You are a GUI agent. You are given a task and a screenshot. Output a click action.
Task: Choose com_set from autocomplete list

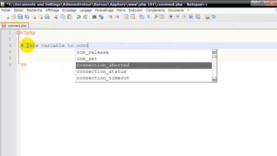pyautogui.click(x=144, y=59)
